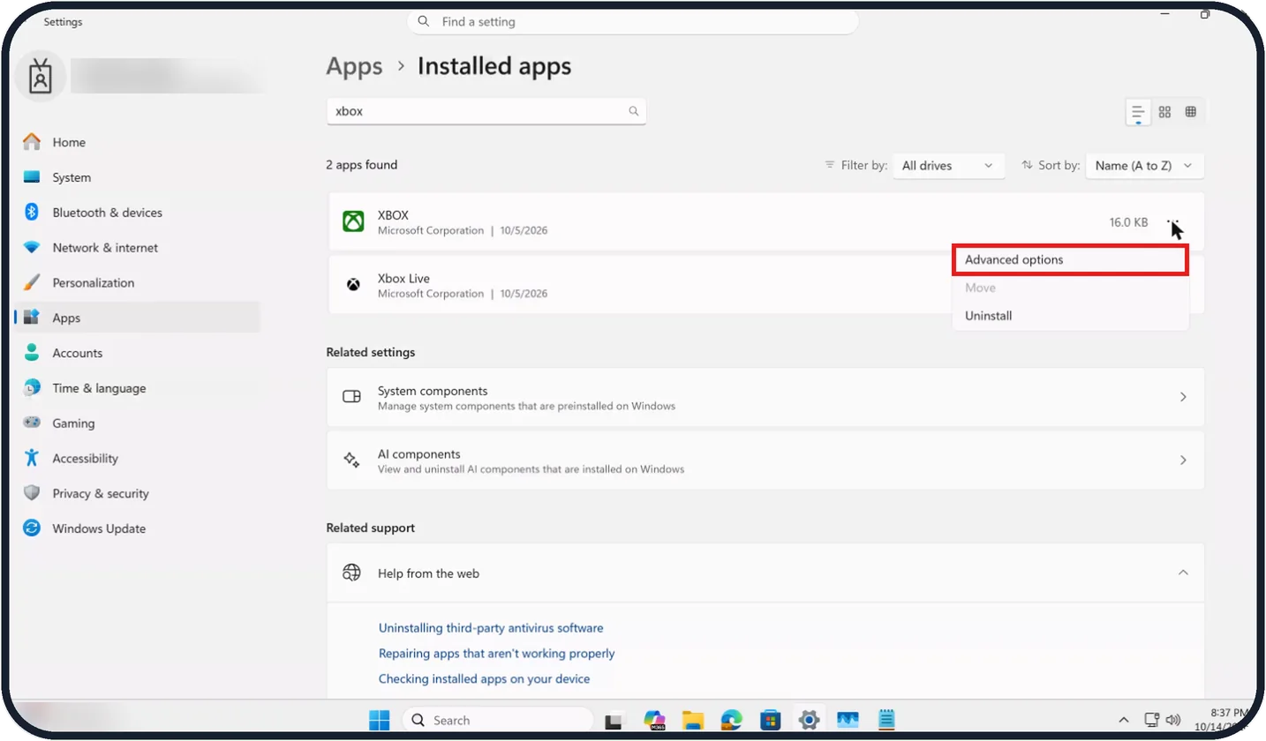Open XBOX app three-dot menu
The height and width of the screenshot is (741, 1266).
1172,221
